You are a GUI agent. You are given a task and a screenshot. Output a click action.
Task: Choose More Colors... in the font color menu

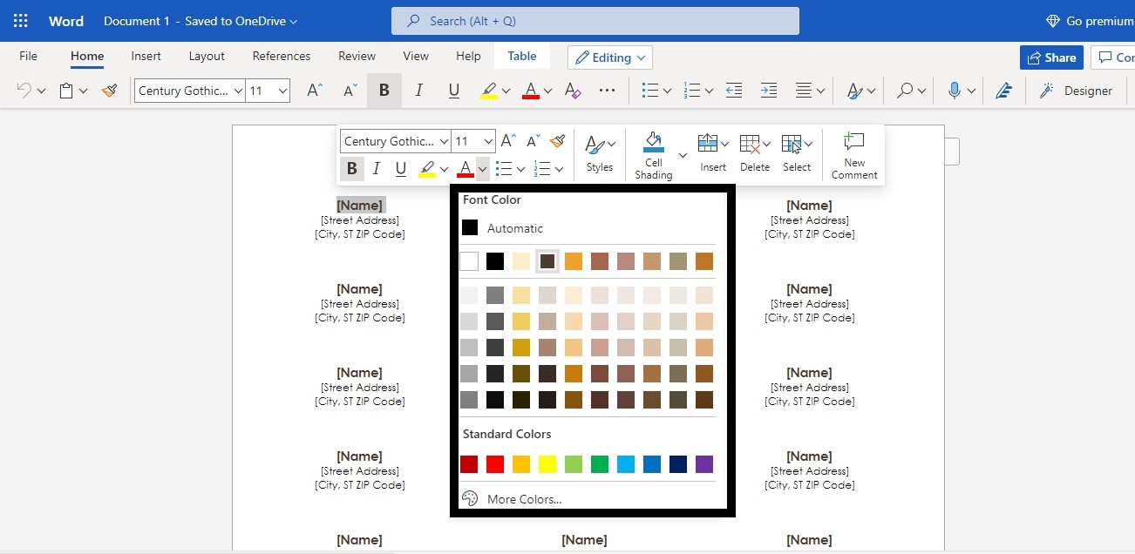pyautogui.click(x=524, y=499)
